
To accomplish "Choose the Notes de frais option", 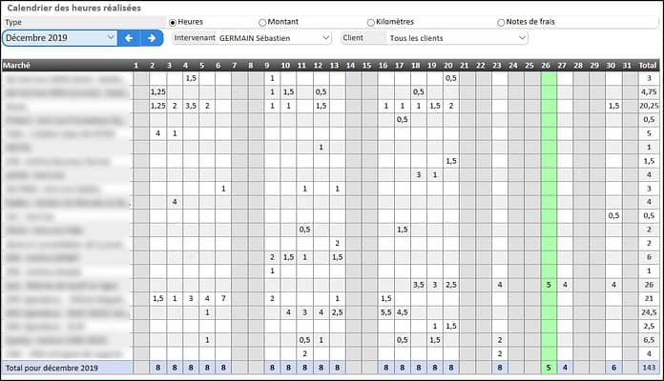I will [x=501, y=22].
